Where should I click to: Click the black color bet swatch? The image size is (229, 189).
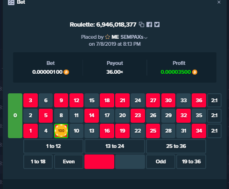(x=130, y=161)
